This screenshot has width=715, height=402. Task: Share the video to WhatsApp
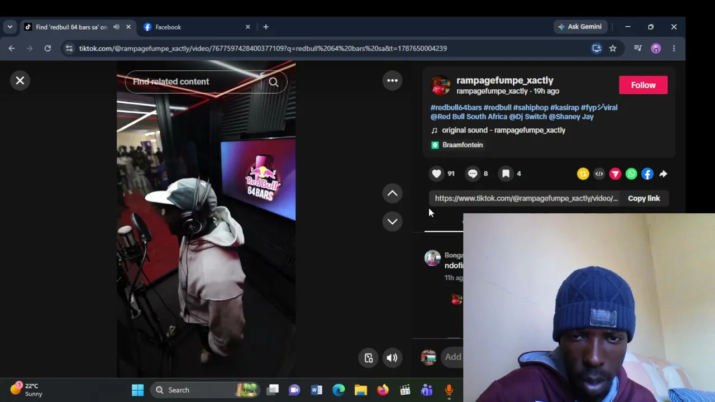(631, 174)
